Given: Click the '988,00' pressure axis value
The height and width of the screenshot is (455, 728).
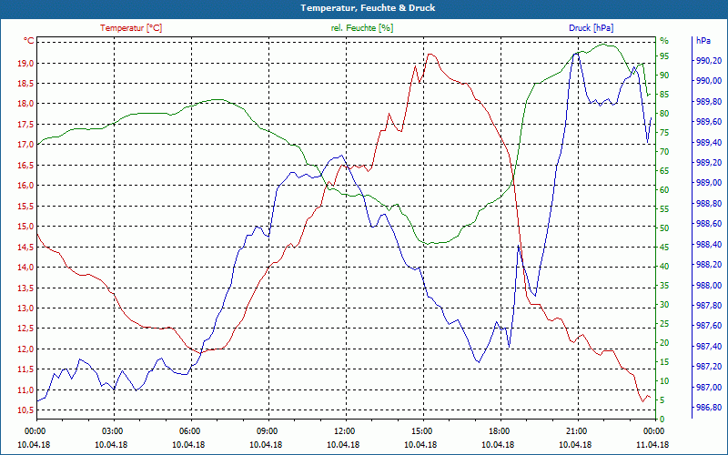Looking at the screenshot, I should [x=709, y=285].
